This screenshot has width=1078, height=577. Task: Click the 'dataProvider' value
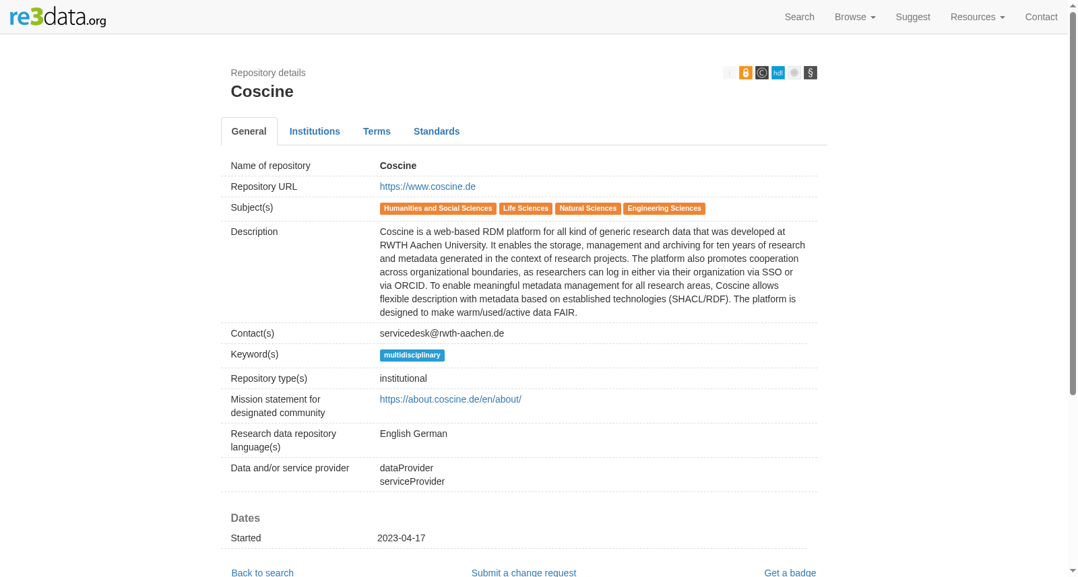click(407, 468)
